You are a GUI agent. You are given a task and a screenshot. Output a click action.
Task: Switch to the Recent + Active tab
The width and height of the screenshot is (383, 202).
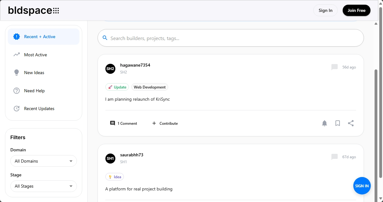[x=40, y=36]
